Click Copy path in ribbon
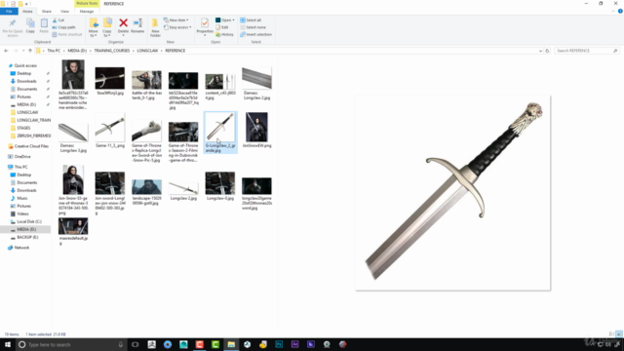 click(x=63, y=27)
